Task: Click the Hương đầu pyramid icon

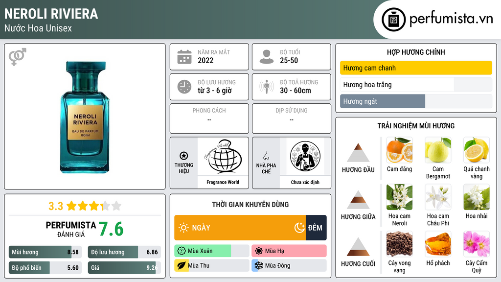Action: [358, 153]
